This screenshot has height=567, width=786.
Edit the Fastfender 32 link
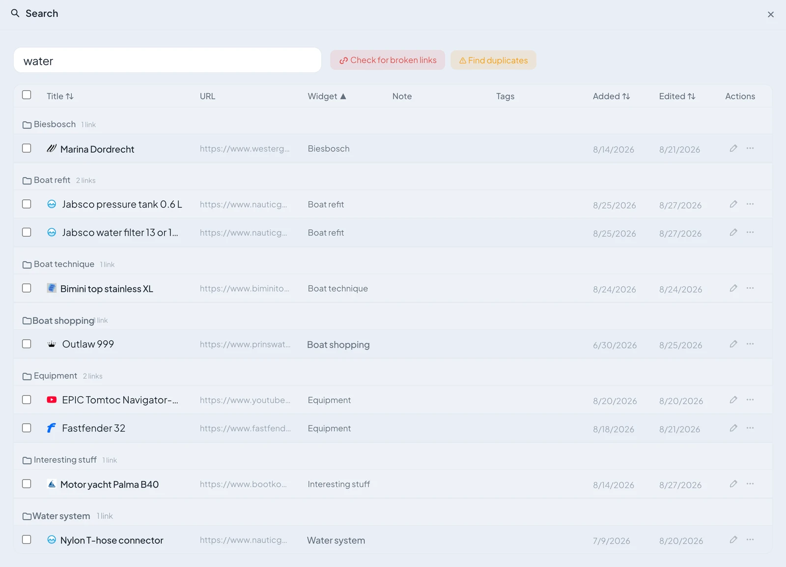tap(733, 428)
